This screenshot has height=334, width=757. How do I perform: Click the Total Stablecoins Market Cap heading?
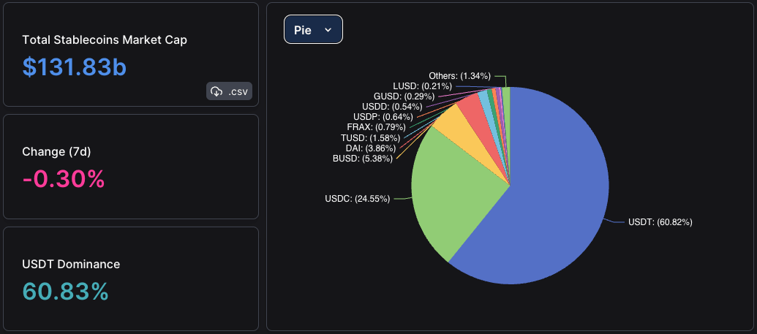105,40
